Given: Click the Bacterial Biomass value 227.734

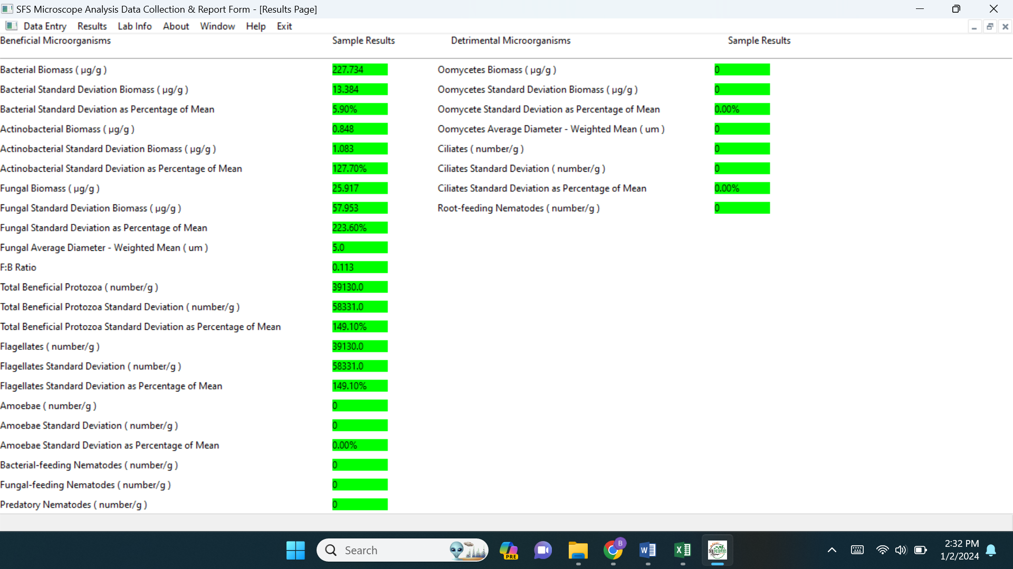Looking at the screenshot, I should 360,70.
